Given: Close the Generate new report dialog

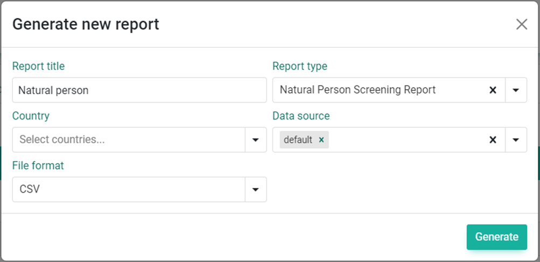Looking at the screenshot, I should tap(521, 24).
